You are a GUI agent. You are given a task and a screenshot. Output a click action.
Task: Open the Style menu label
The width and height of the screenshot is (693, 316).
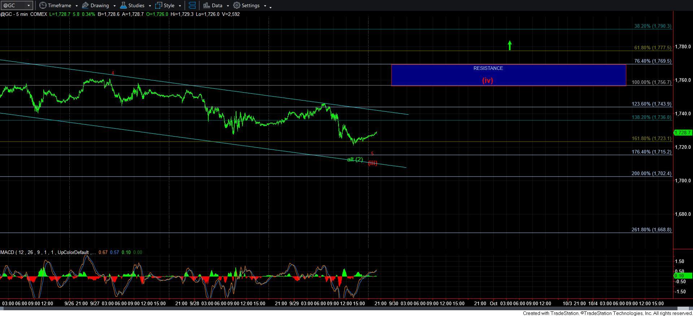pyautogui.click(x=169, y=5)
